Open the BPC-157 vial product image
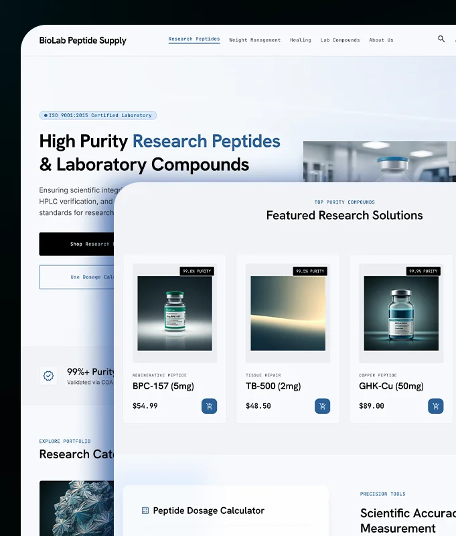The image size is (456, 536). click(175, 313)
